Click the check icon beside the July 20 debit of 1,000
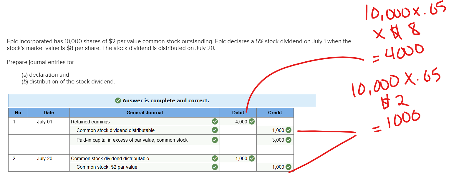 (252, 158)
